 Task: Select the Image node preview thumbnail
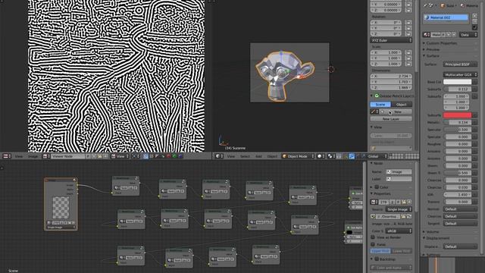tap(61, 208)
